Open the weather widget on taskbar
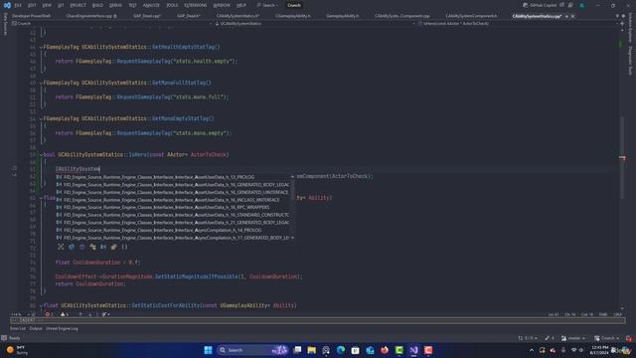This screenshot has width=636, height=358. (17, 350)
